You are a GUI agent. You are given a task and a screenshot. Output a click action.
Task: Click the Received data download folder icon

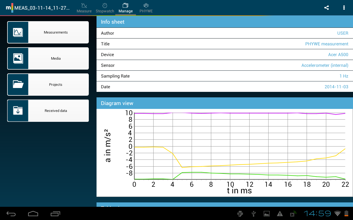(18, 111)
